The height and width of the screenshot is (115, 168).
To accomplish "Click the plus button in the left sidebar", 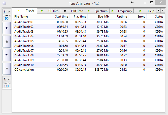I will [7, 28].
